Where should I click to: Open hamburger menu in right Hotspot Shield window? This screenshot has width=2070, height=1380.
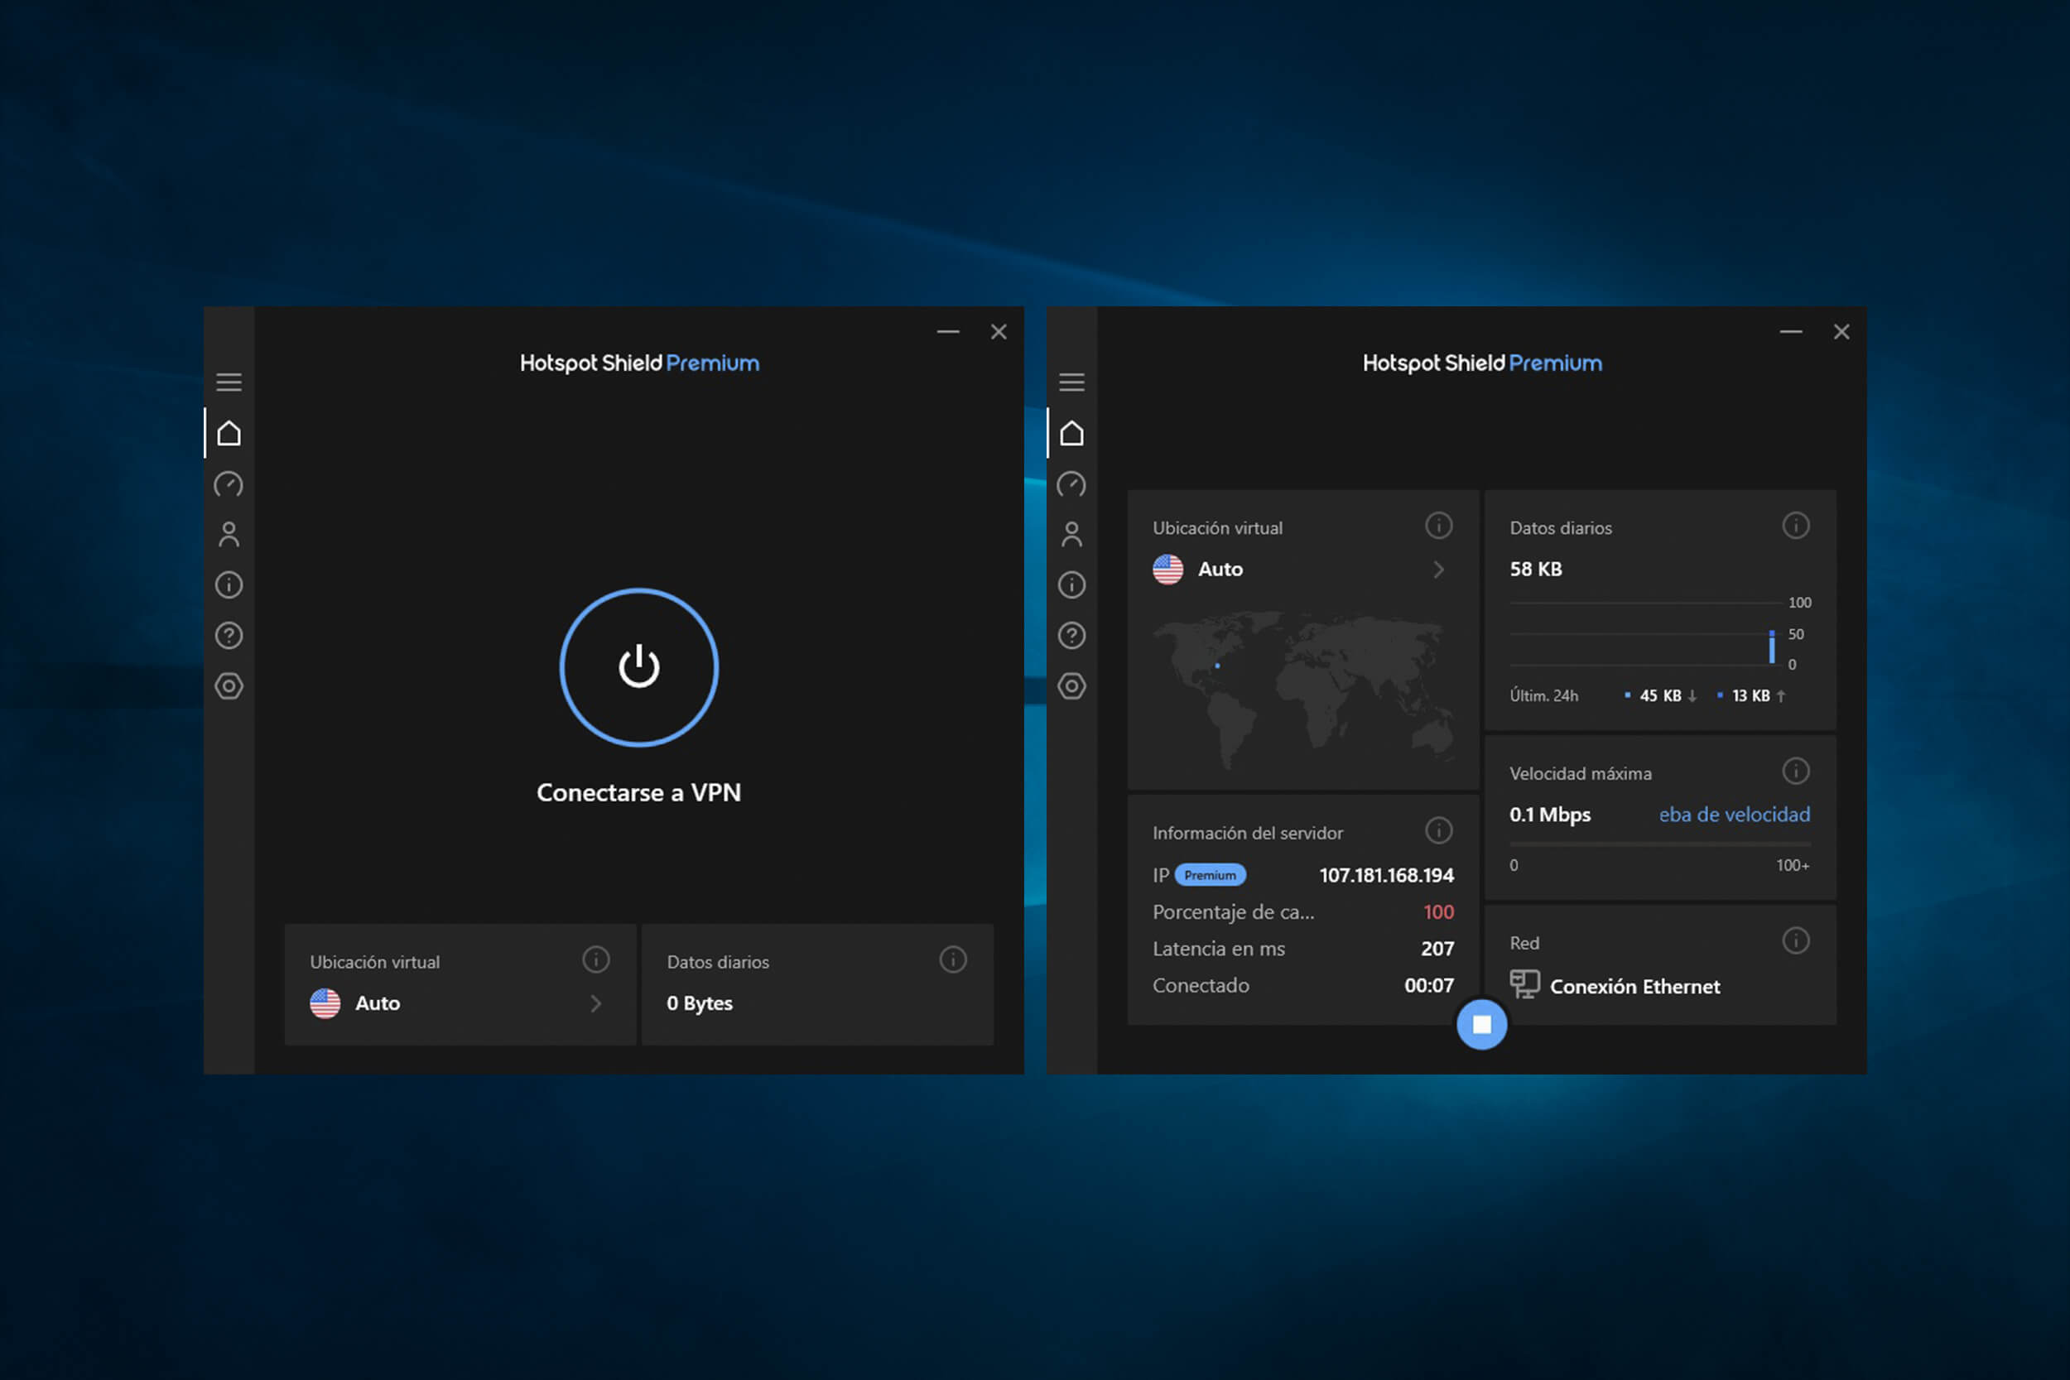(x=1072, y=382)
